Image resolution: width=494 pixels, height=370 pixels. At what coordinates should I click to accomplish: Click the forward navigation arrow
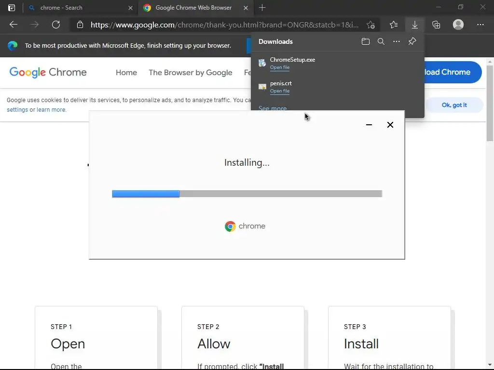pos(35,25)
